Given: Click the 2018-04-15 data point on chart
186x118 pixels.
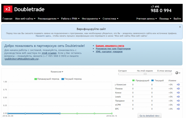Looking at the screenshot, I should [x=112, y=113].
